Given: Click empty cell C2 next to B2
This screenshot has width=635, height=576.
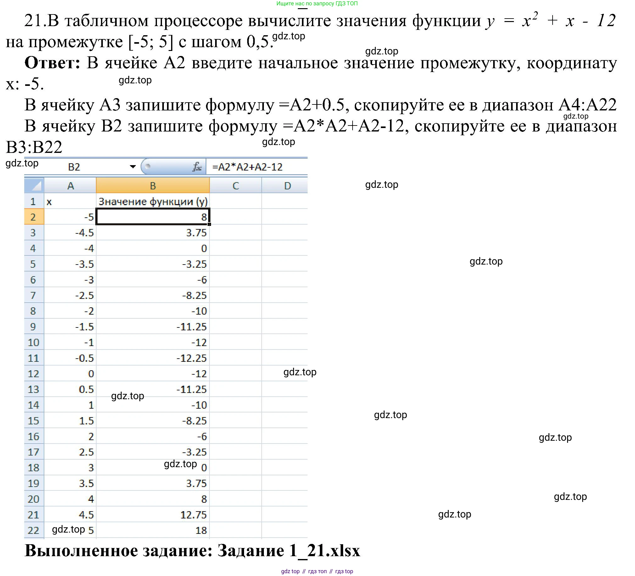Looking at the screenshot, I should coord(236,217).
